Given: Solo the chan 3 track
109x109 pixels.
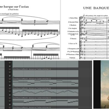Looking at the screenshot, I should click(x=10, y=92).
